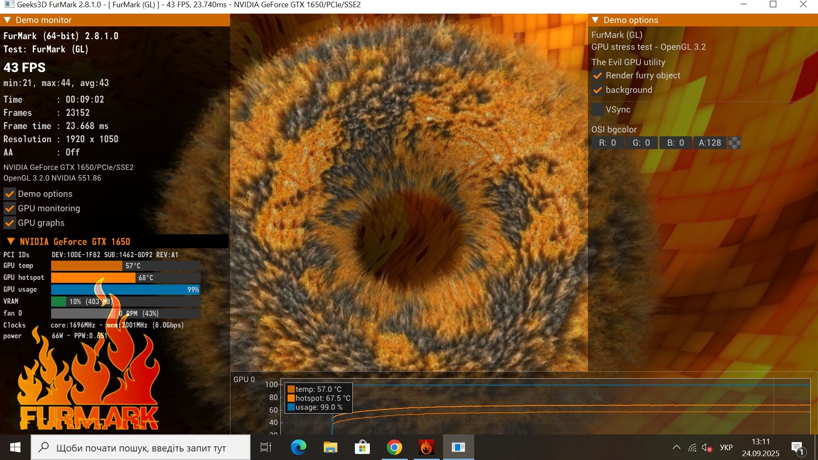Maximize the FurMark window
The height and width of the screenshot is (460, 818).
tap(773, 5)
